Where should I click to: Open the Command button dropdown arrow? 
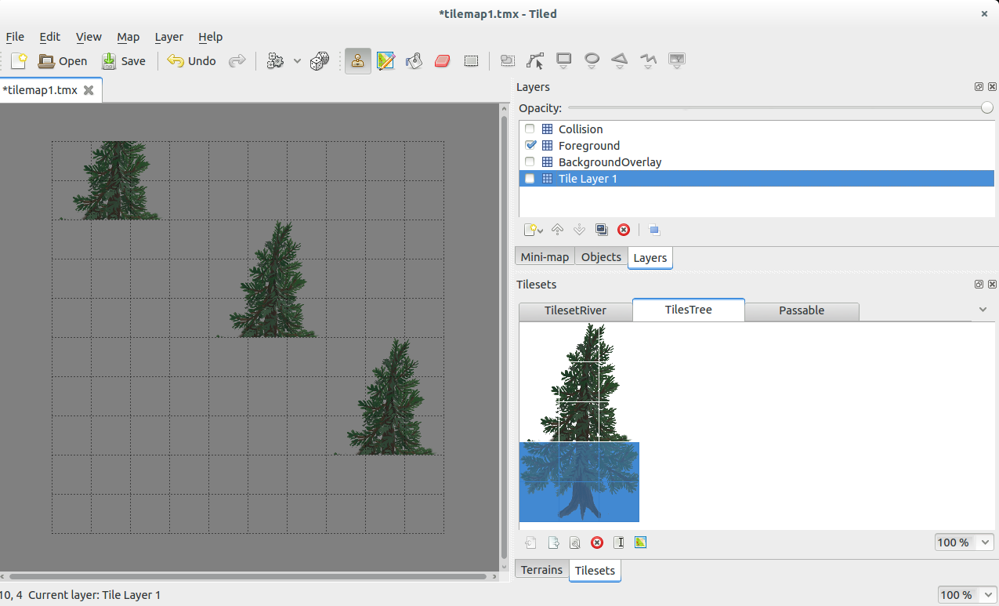pyautogui.click(x=297, y=60)
